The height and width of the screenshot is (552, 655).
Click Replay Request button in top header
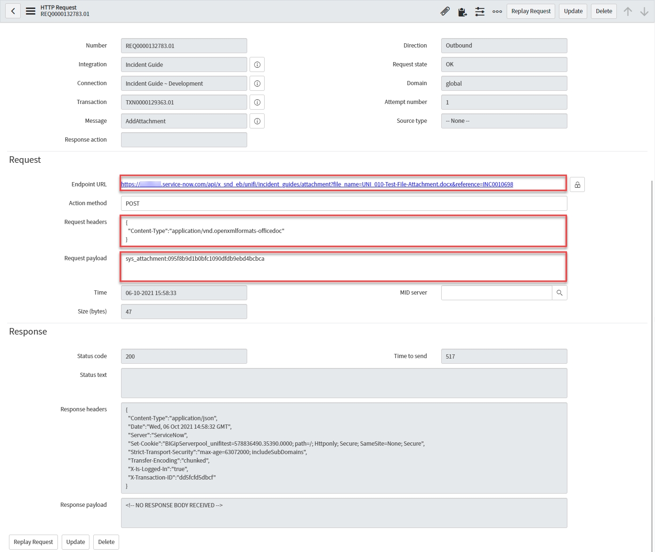coord(531,11)
